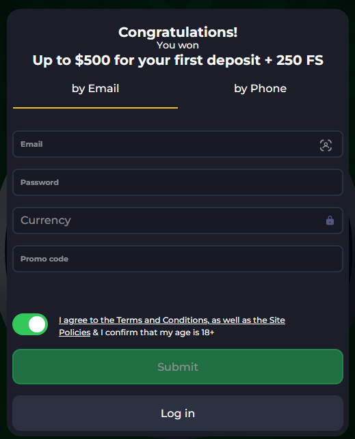
Task: Open the Currency dropdown
Action: tap(178, 221)
